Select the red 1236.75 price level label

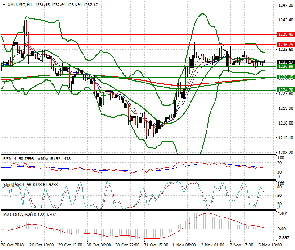[286, 45]
